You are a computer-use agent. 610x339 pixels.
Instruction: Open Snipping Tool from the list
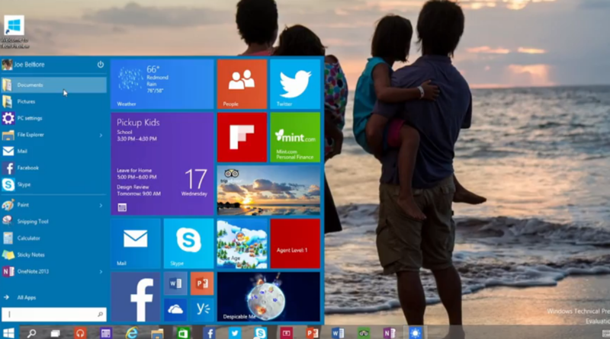53,222
